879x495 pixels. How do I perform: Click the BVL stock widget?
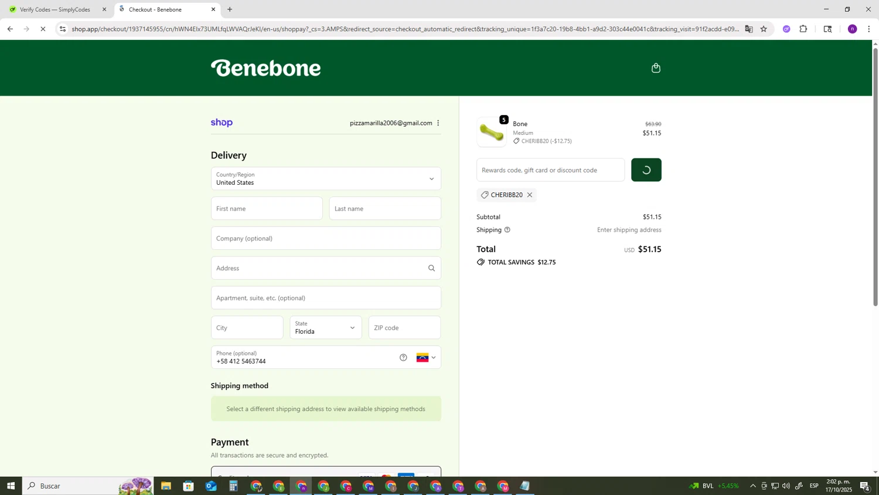click(714, 486)
